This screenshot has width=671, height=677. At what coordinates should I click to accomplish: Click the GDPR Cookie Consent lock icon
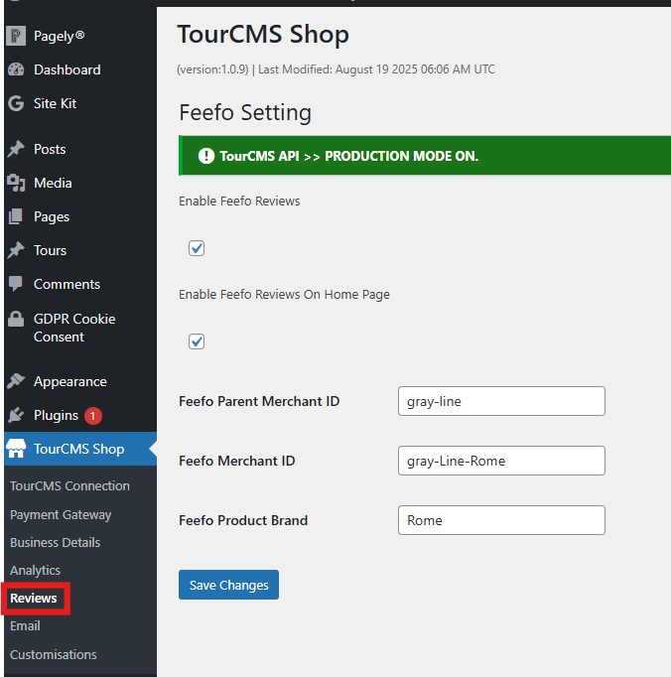16,319
